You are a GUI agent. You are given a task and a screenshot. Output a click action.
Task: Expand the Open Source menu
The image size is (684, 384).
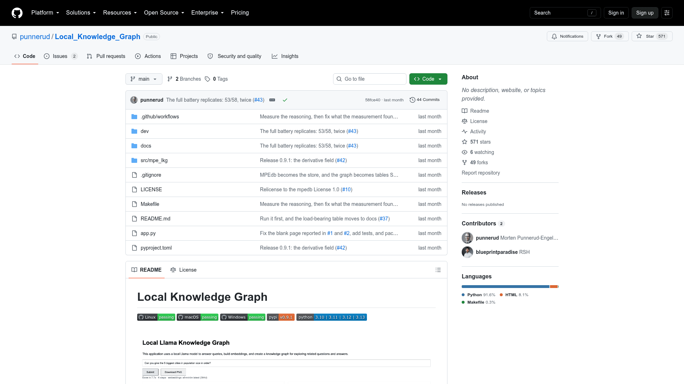[x=164, y=13]
